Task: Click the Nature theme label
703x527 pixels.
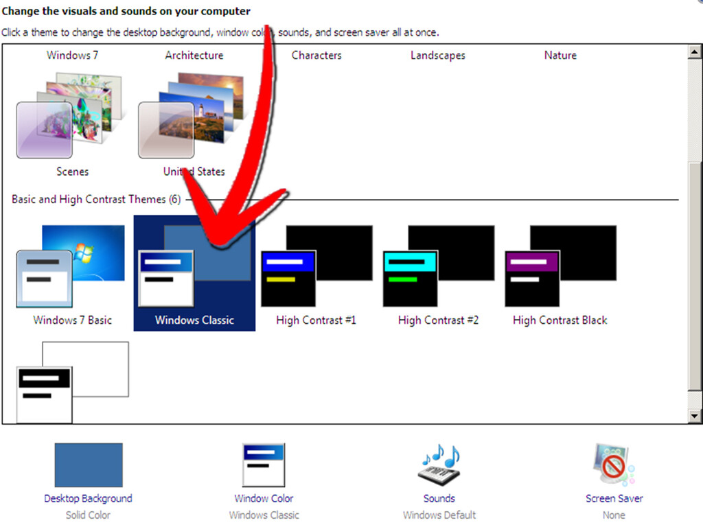Action: (x=560, y=56)
